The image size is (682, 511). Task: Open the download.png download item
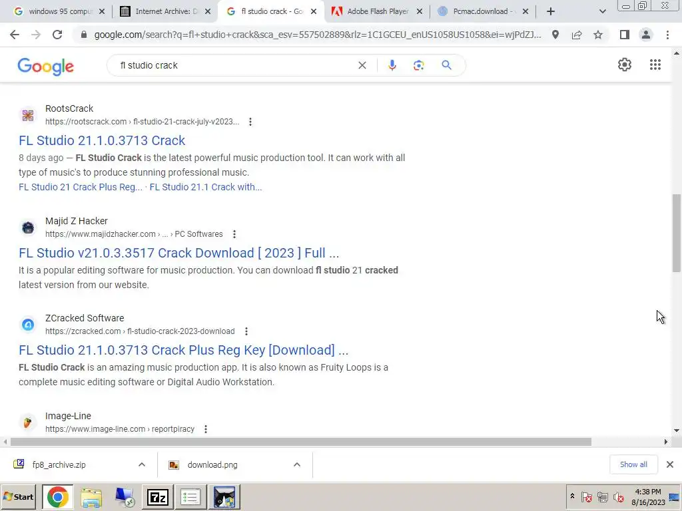point(212,464)
